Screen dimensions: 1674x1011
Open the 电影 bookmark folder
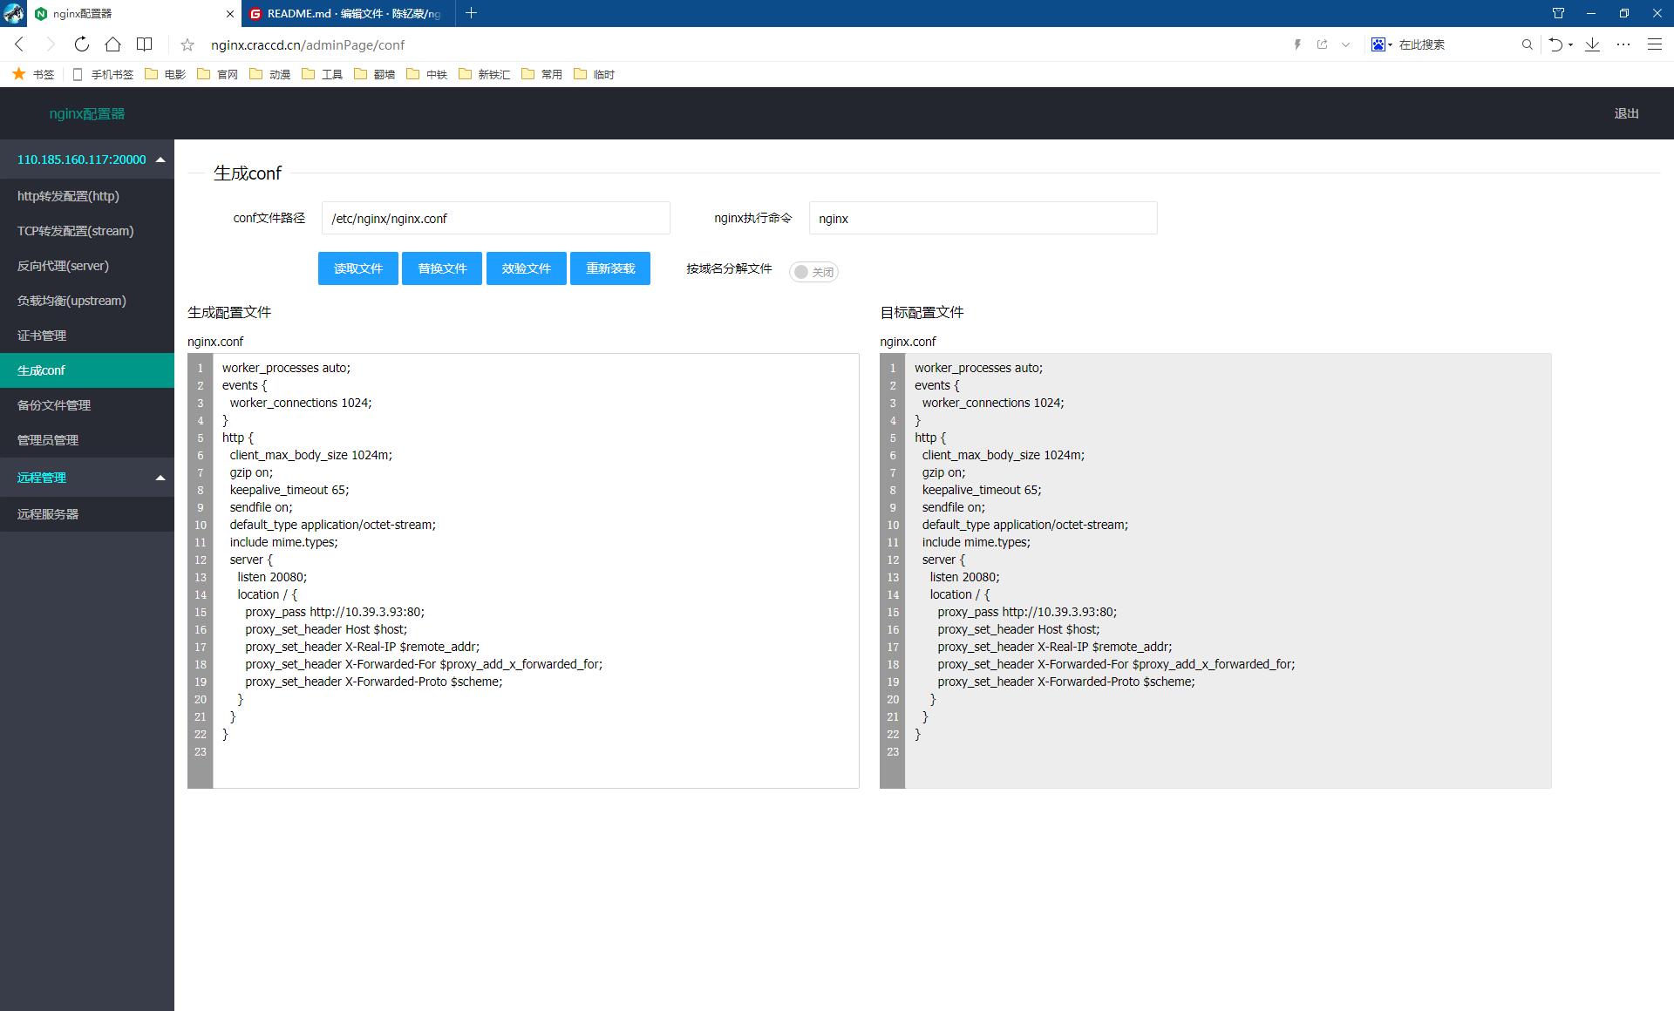click(166, 74)
